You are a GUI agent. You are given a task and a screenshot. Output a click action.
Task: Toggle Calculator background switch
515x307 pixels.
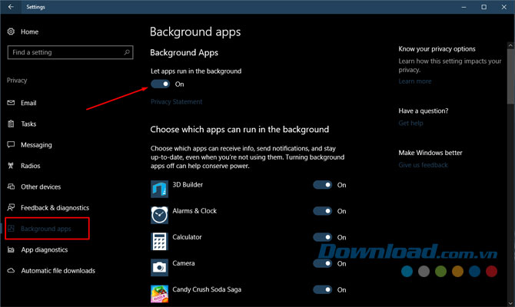(x=323, y=237)
